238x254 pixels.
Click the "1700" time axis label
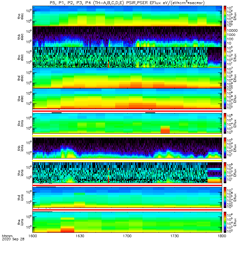(127, 236)
